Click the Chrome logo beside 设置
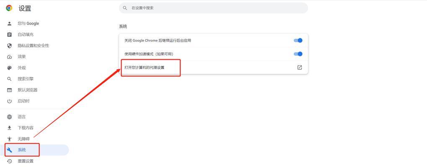 point(9,8)
